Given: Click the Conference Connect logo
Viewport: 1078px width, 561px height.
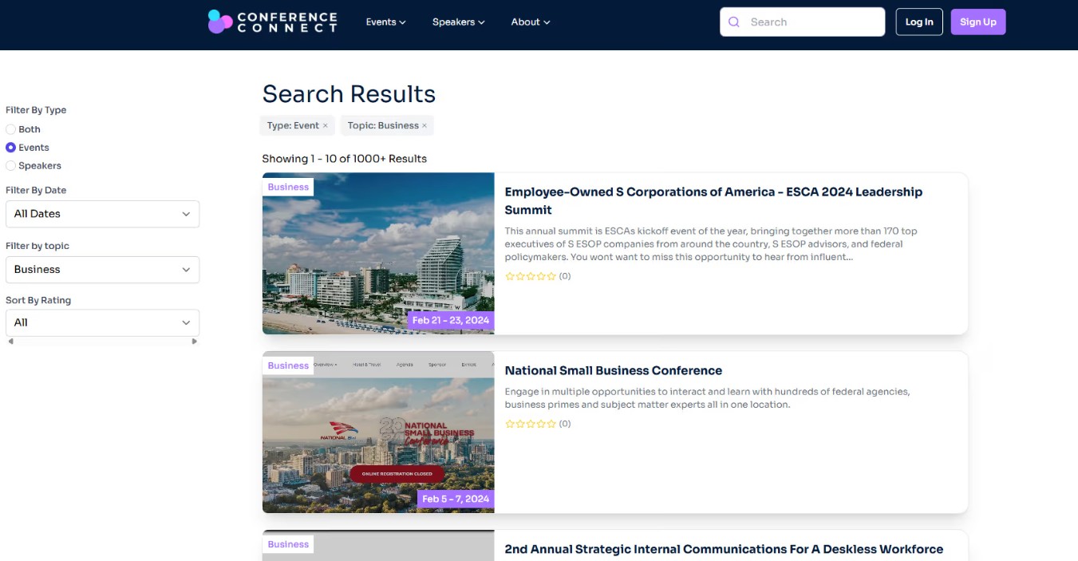Looking at the screenshot, I should [272, 22].
